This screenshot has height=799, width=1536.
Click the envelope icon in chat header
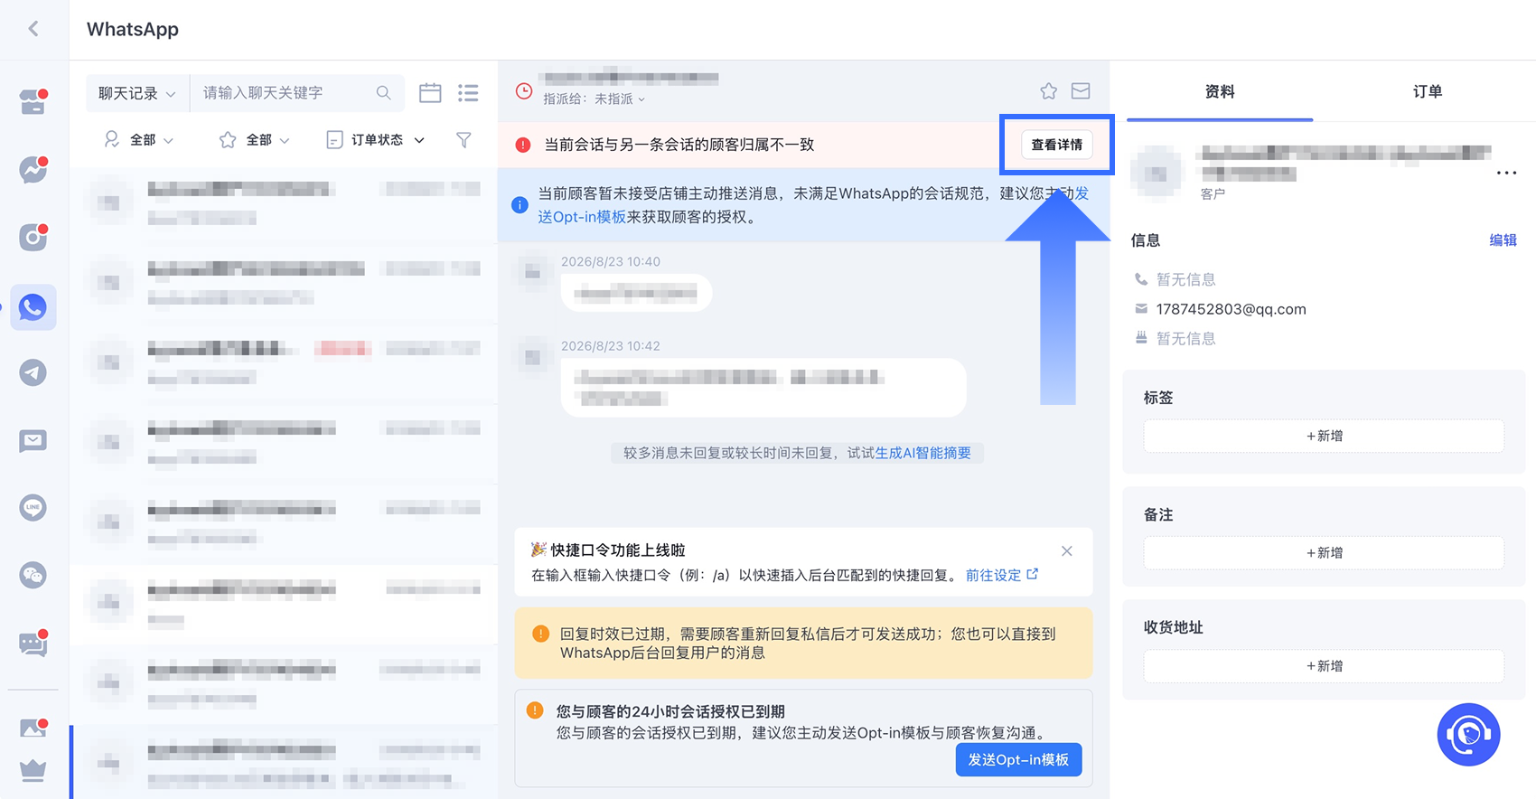pos(1081,90)
